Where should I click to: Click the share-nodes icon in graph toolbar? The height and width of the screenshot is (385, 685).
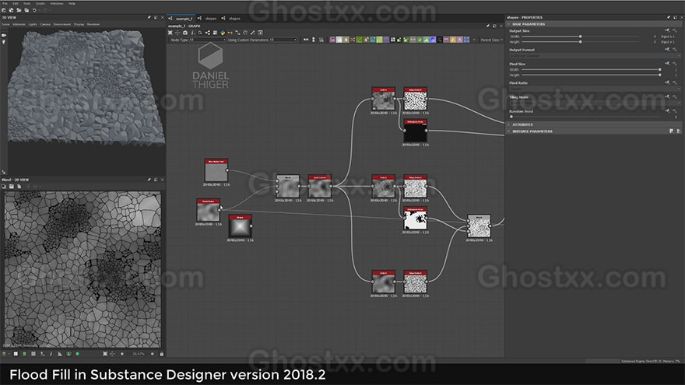click(208, 33)
